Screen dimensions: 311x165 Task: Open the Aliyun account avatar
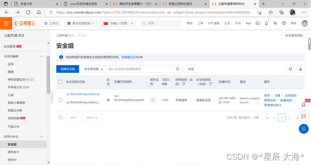pos(305,23)
